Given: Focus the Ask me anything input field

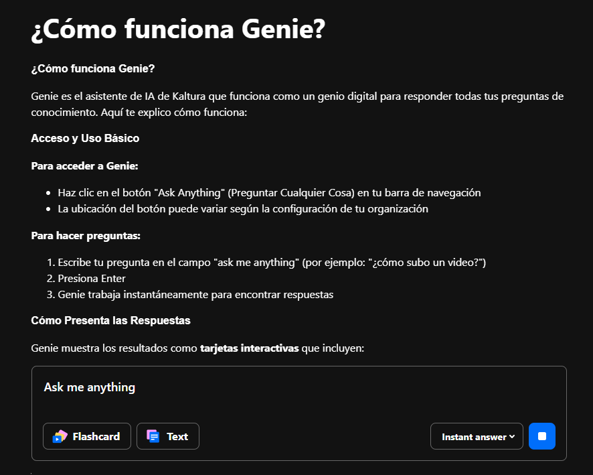Looking at the screenshot, I should [x=299, y=394].
